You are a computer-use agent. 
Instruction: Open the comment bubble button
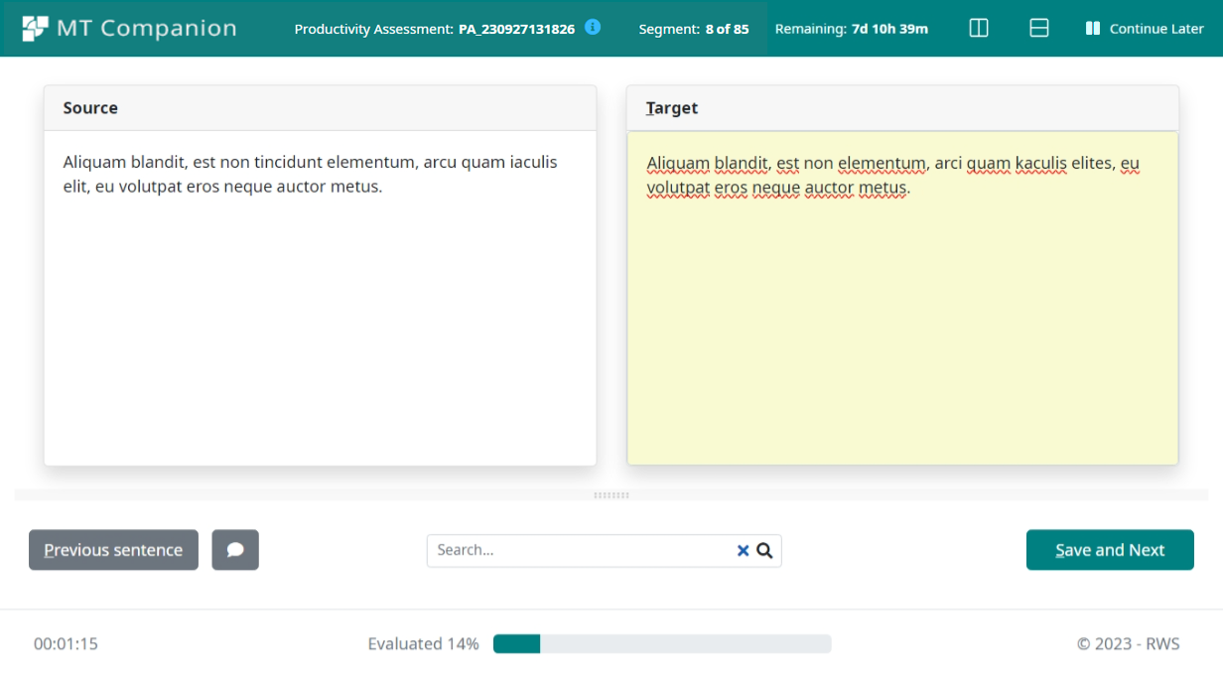click(235, 550)
